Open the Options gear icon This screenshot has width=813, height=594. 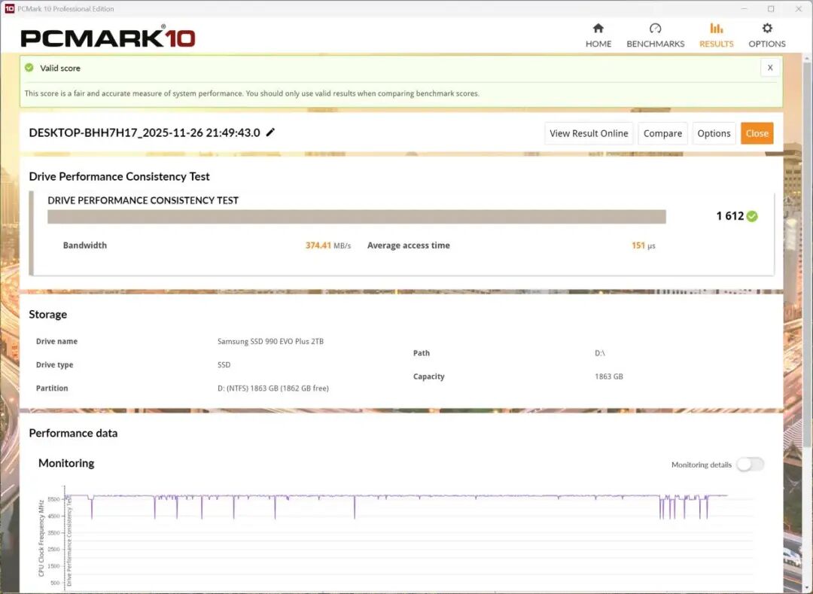tap(766, 29)
